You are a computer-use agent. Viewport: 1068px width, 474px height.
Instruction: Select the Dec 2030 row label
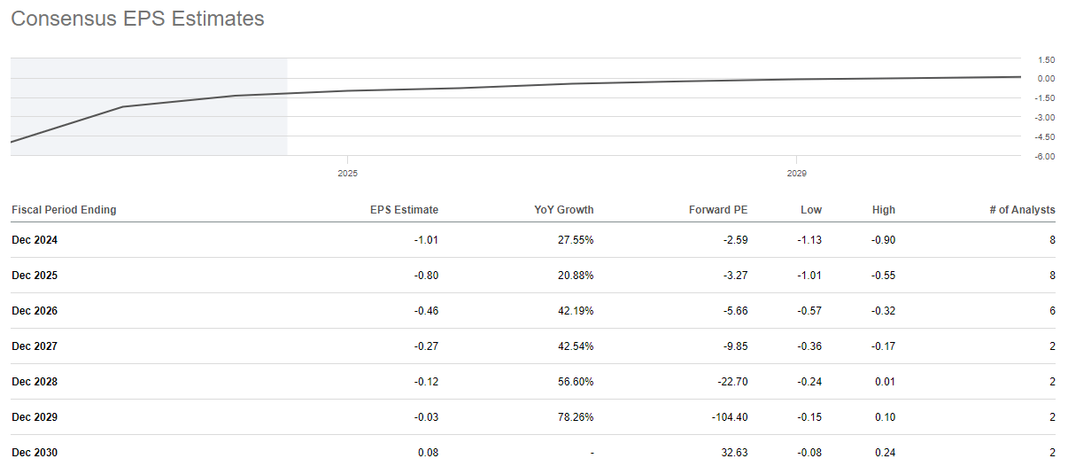coord(35,453)
